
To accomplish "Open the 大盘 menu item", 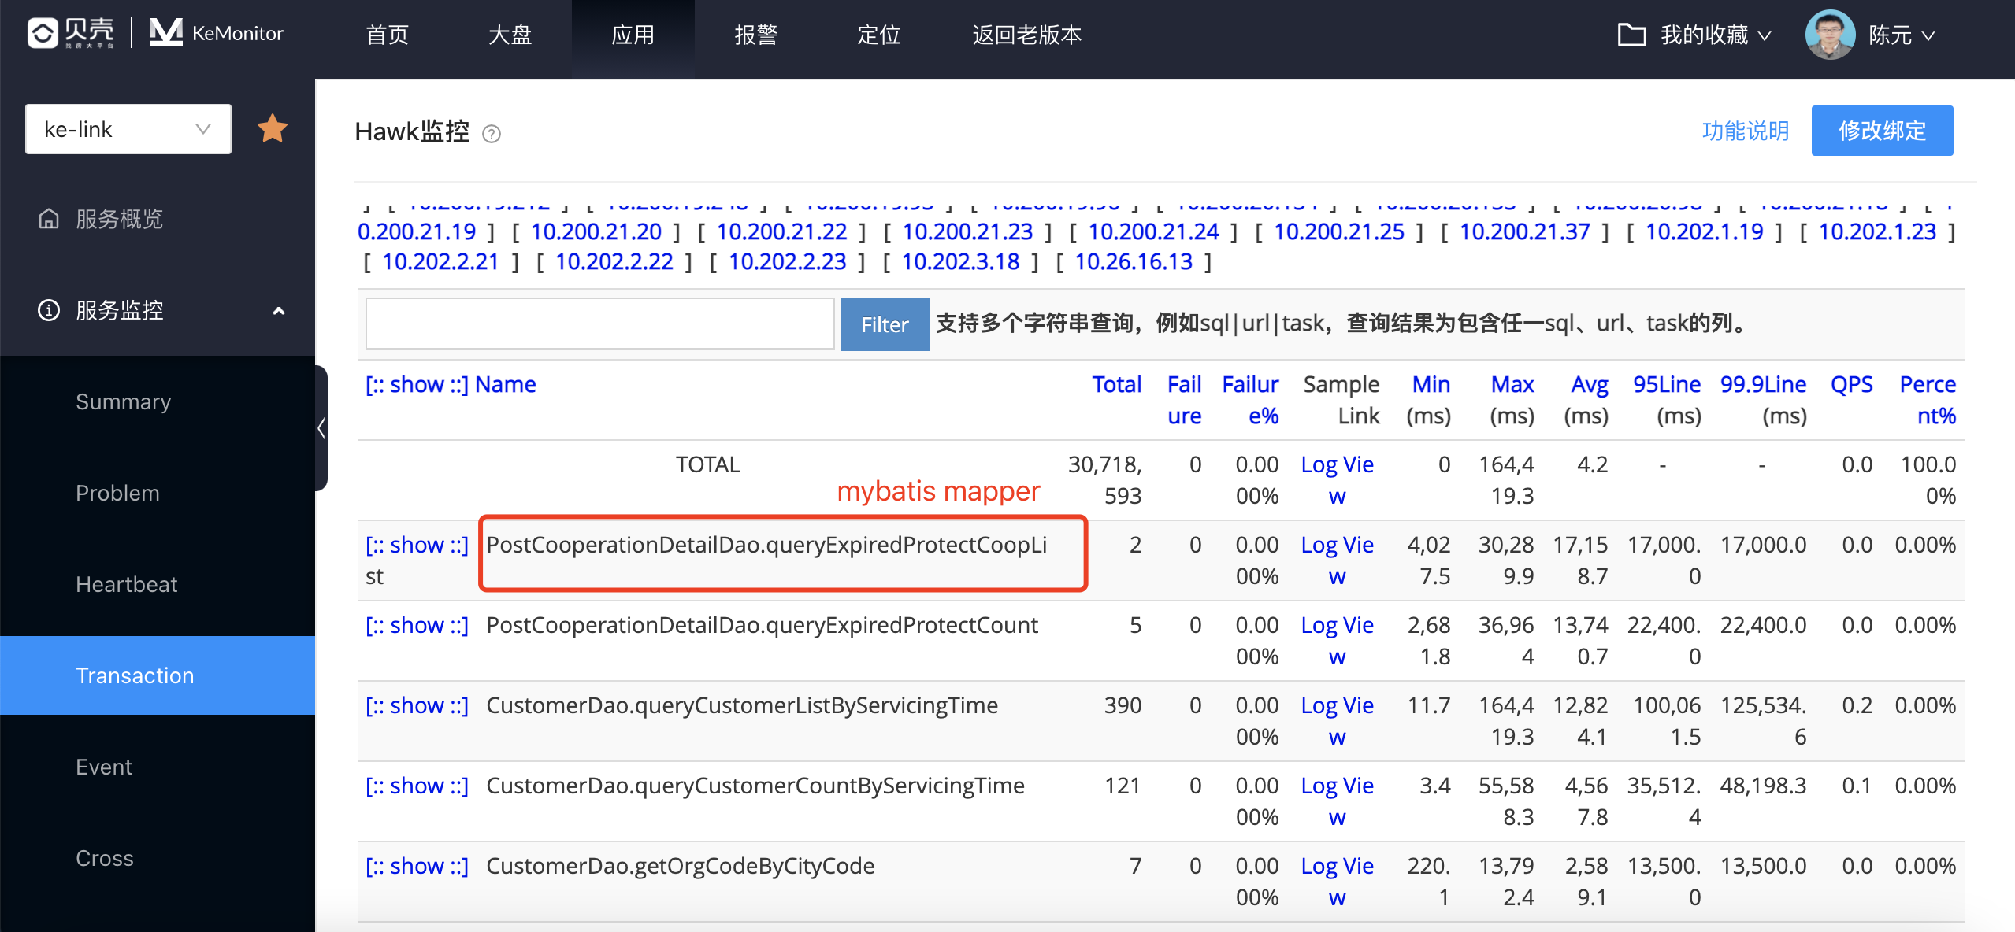I will point(509,35).
